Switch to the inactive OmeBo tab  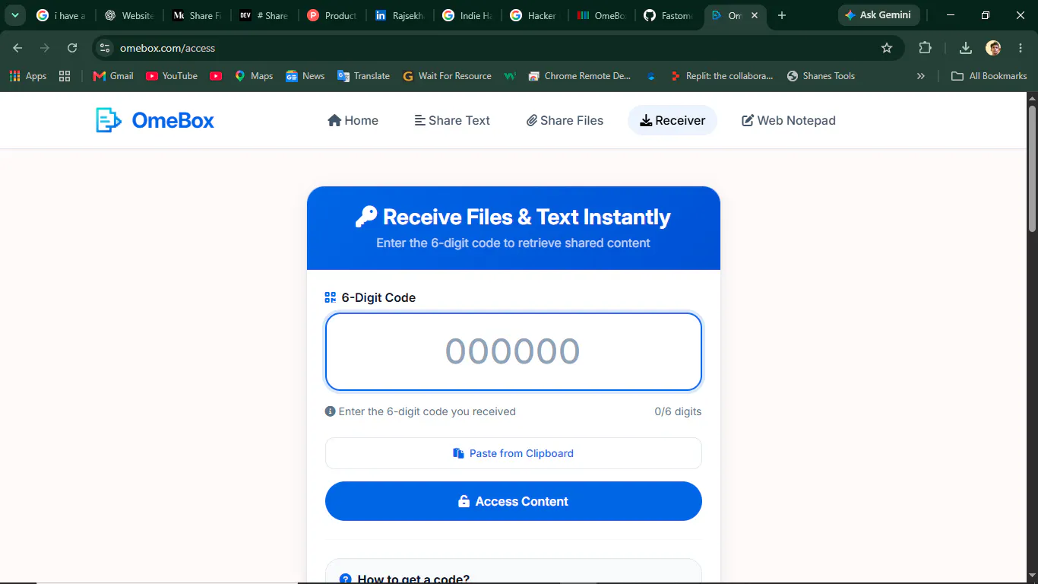603,15
